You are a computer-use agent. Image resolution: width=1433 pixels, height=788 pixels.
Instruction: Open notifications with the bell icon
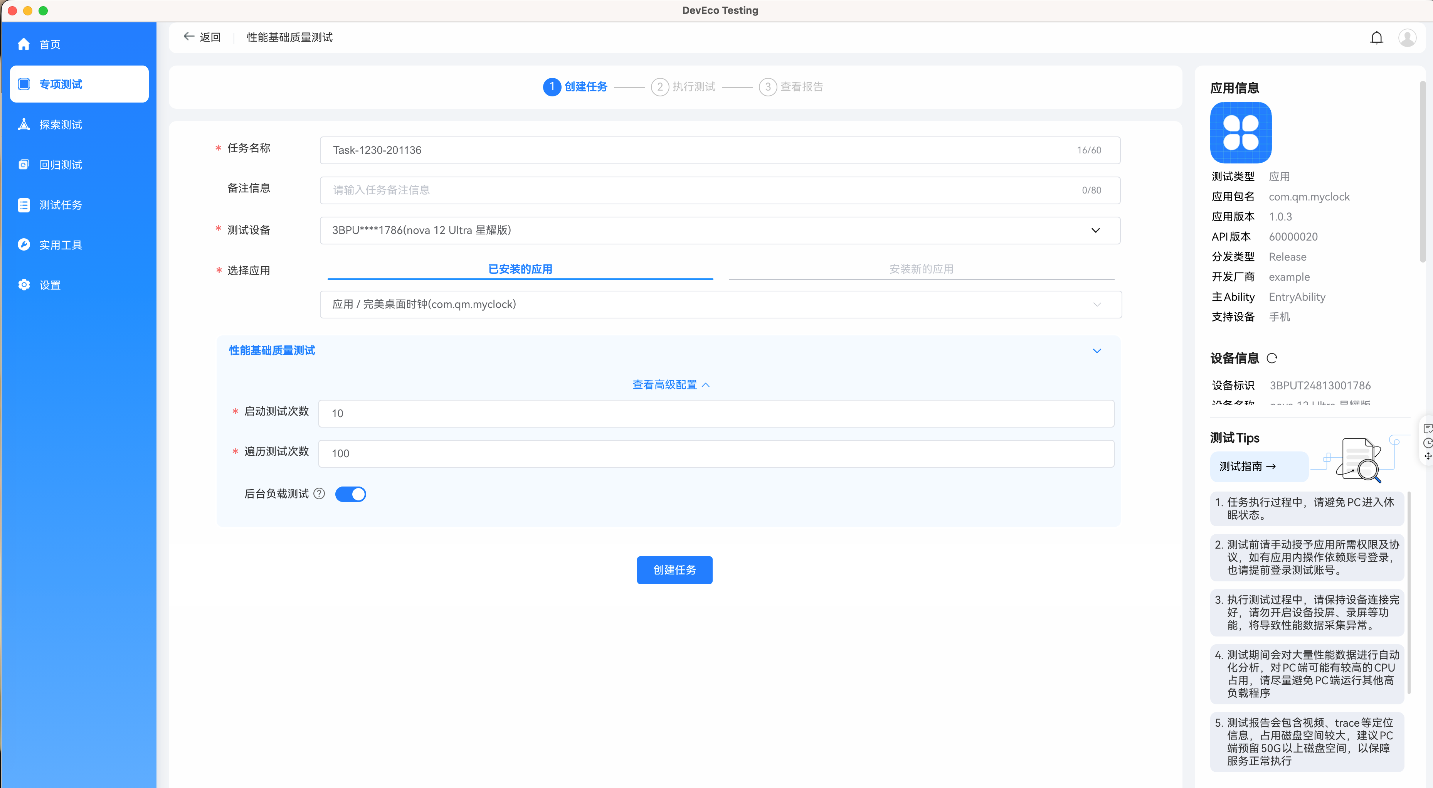[1376, 38]
